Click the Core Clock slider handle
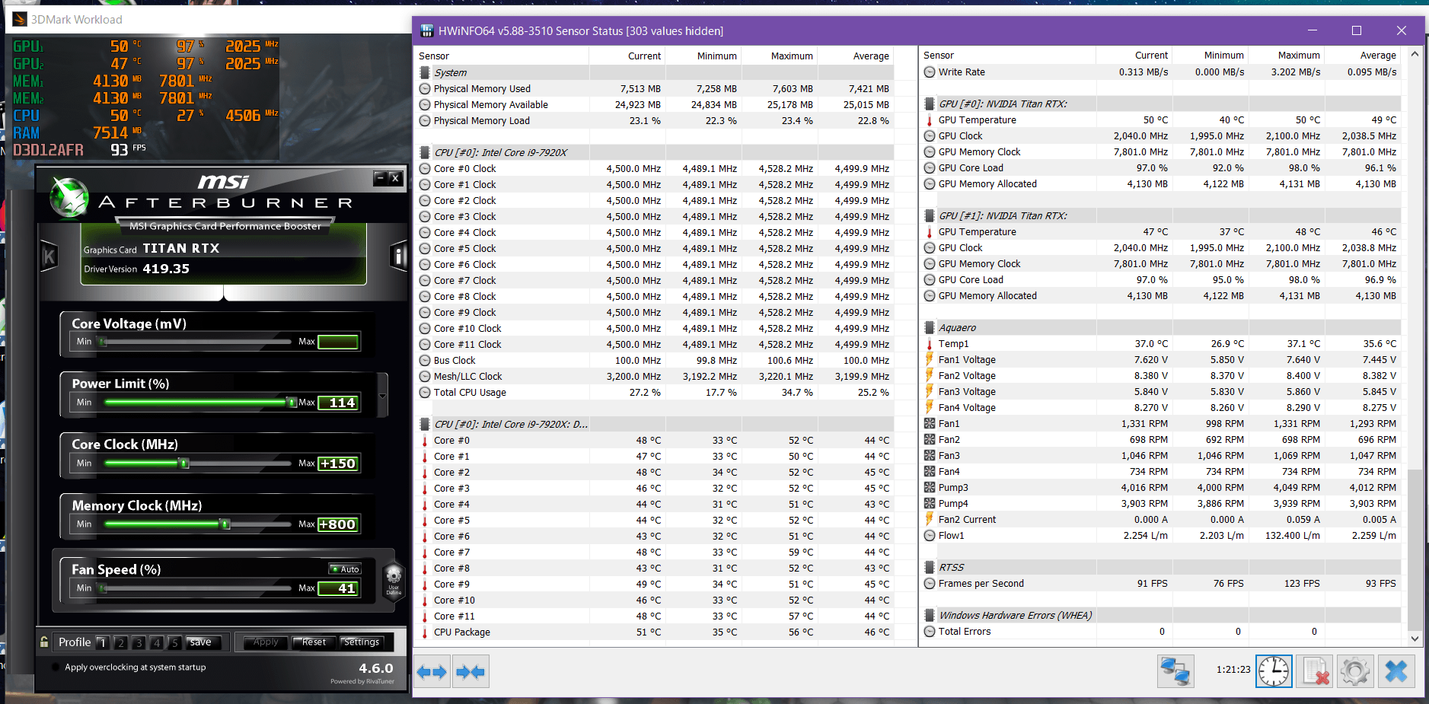This screenshot has width=1429, height=704. (x=183, y=463)
